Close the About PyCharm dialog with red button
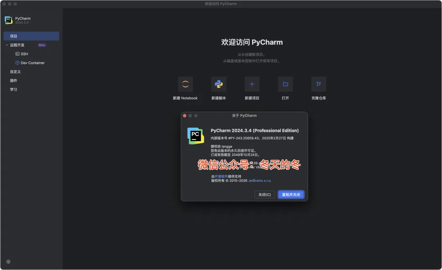Screen dimensions: 442x270 [x=185, y=116]
